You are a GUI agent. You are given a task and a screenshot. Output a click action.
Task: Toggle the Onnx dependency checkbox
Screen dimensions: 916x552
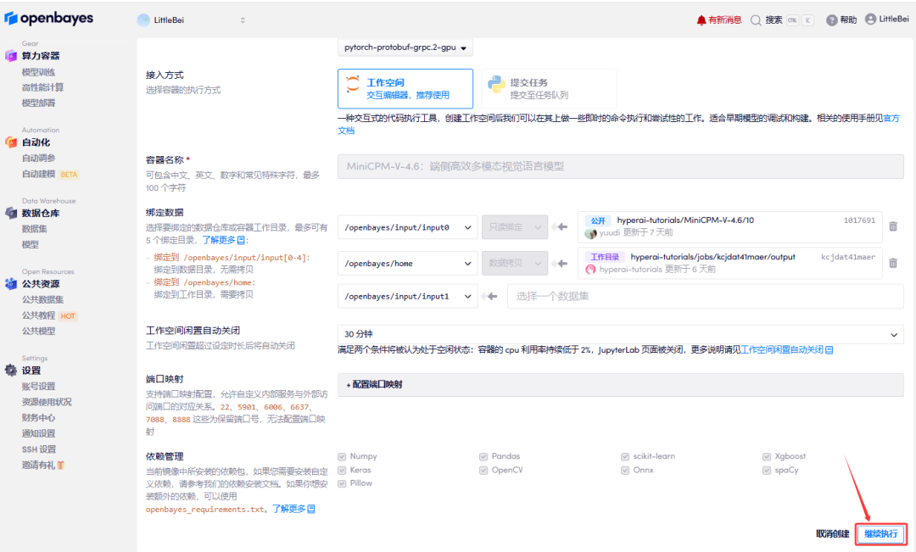coord(625,471)
